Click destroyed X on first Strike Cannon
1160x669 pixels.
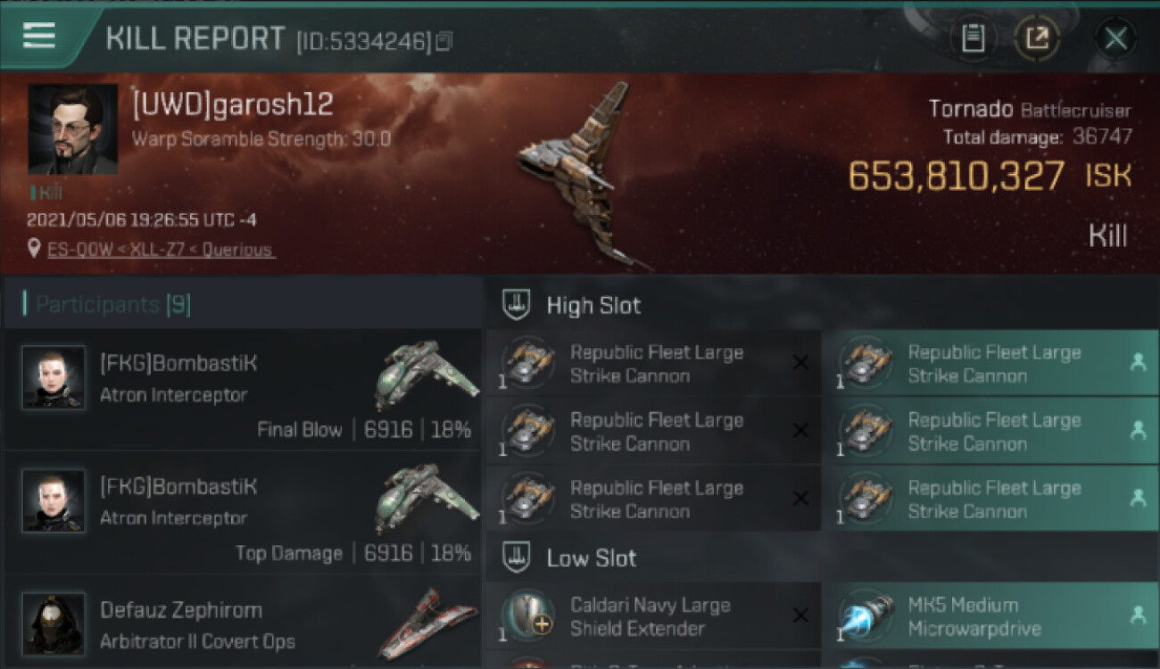(x=800, y=362)
